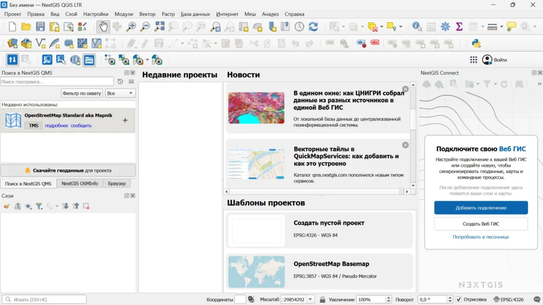Click the Поворот rotation stepper arrows

tap(450, 300)
